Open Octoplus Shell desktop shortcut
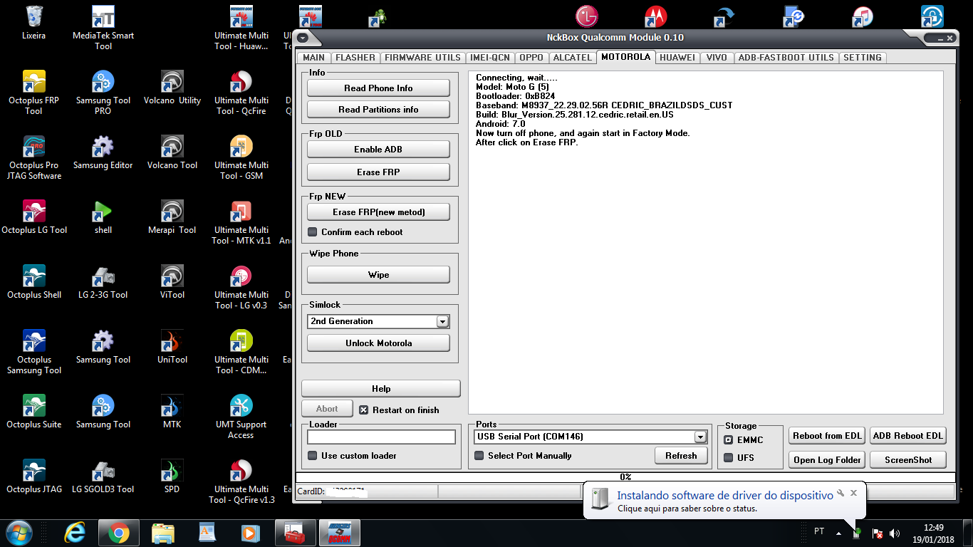This screenshot has width=973, height=547. (34, 282)
